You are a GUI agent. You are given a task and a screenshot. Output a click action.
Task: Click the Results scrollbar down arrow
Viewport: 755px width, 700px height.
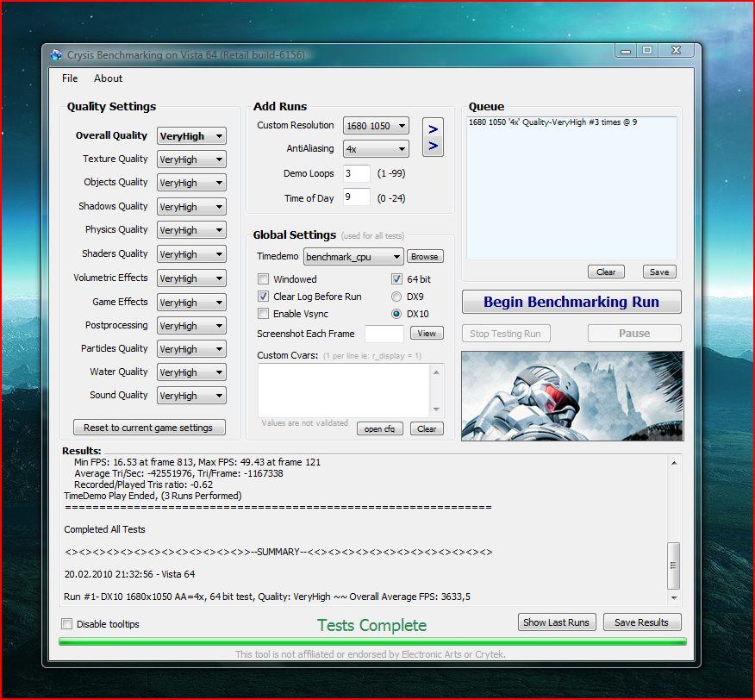click(x=674, y=598)
